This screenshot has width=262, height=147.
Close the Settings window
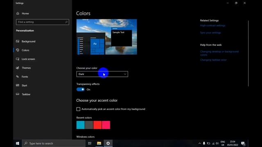[245, 3]
